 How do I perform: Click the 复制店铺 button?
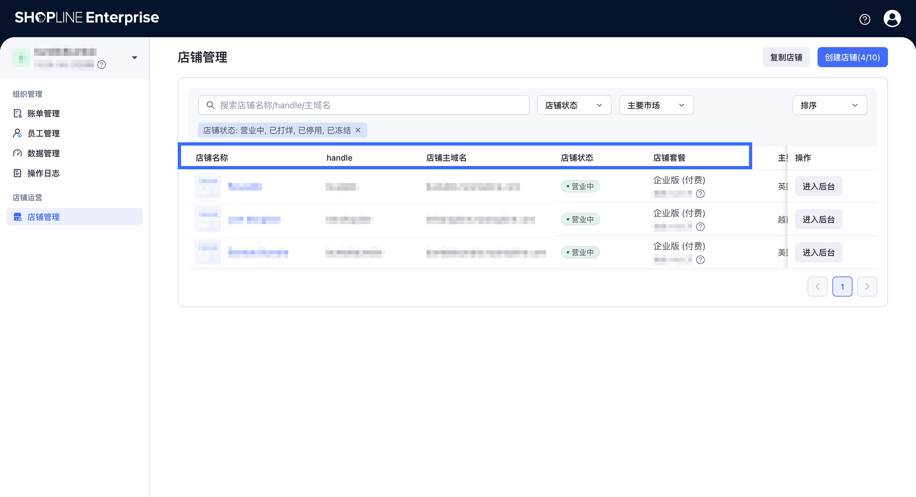[786, 58]
